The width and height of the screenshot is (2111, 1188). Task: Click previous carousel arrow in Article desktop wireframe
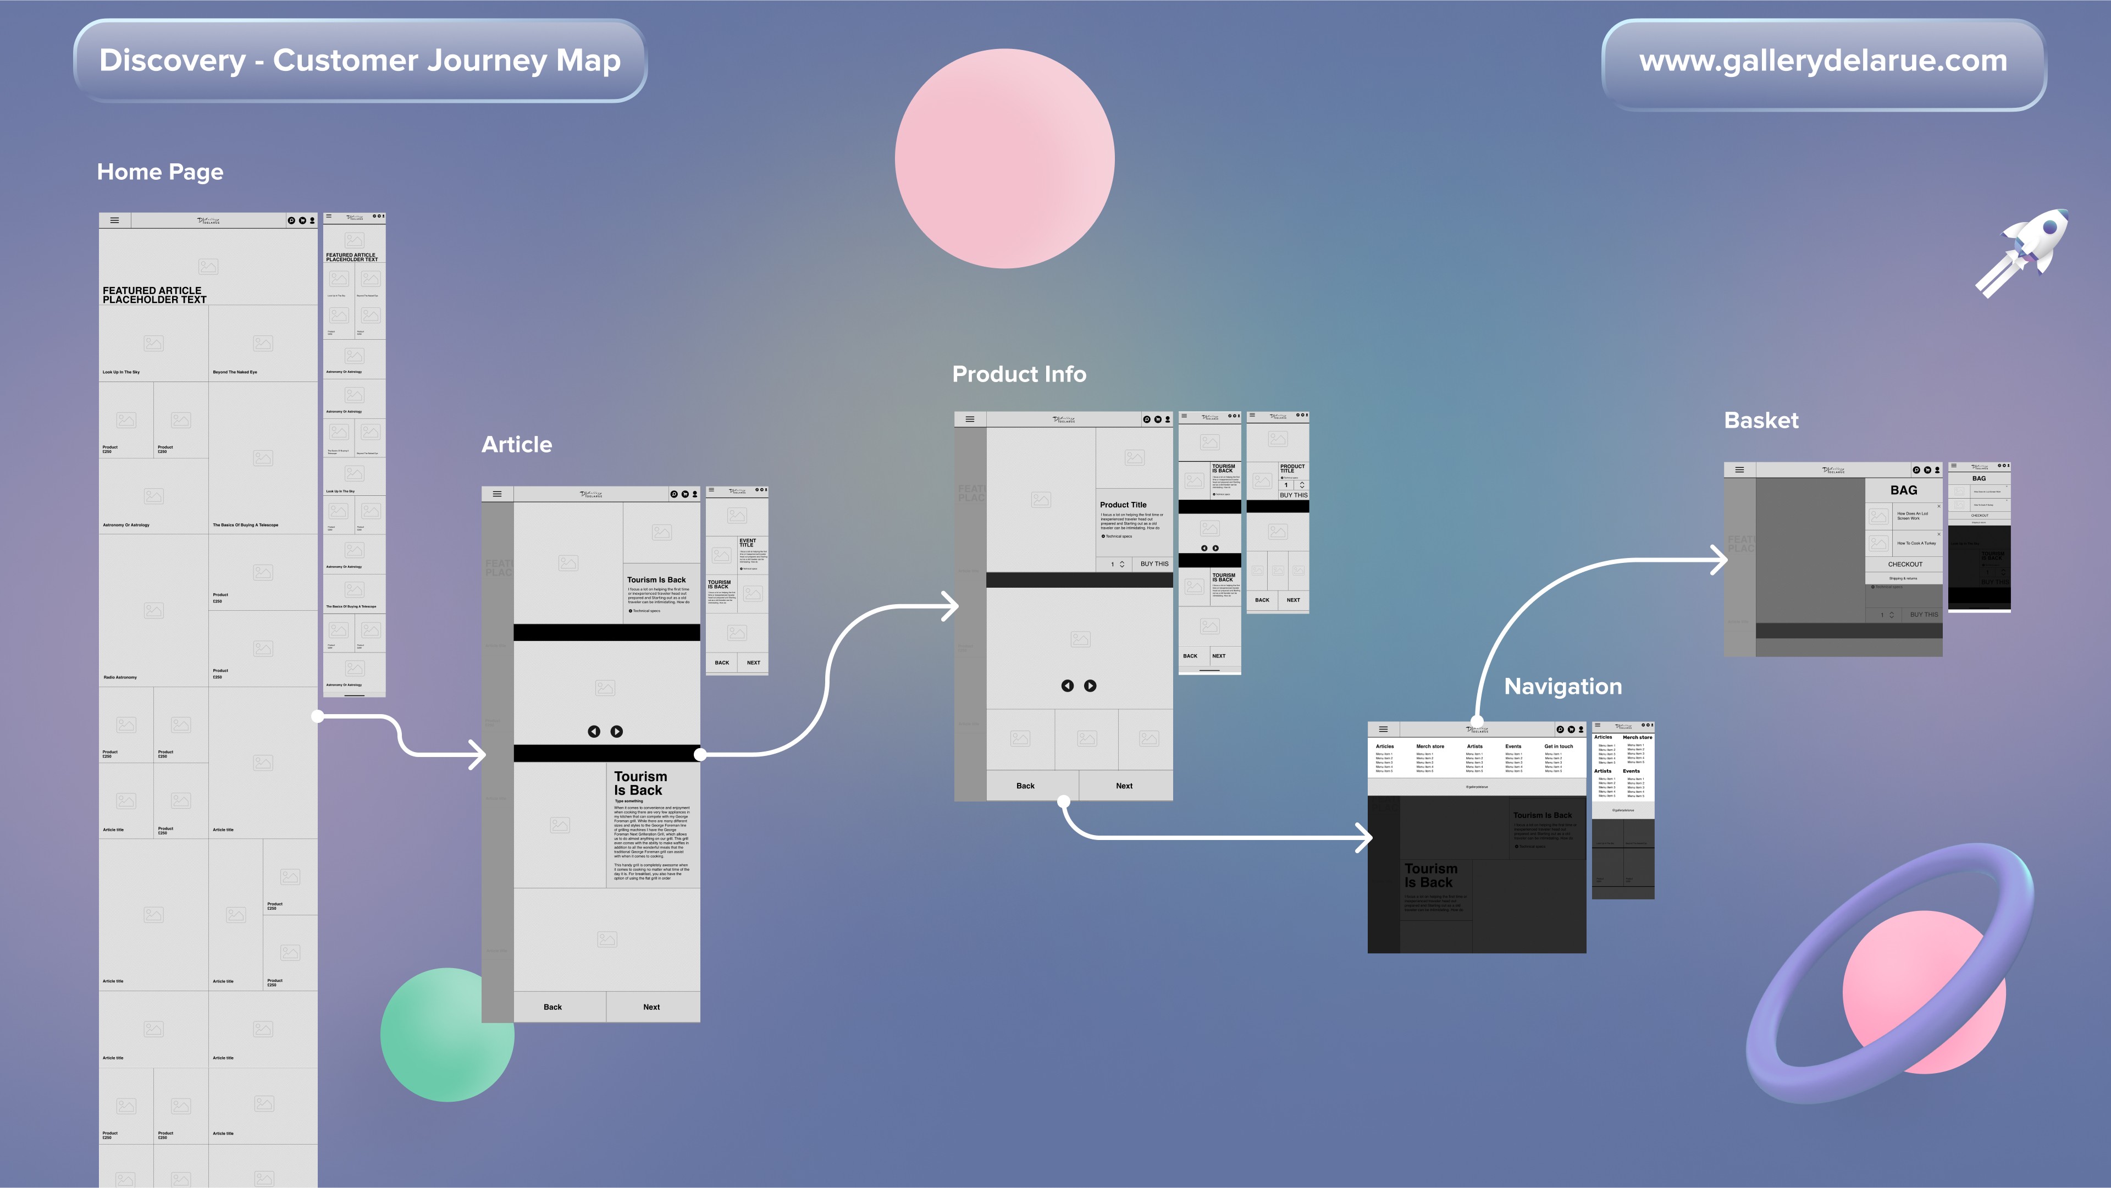point(594,732)
